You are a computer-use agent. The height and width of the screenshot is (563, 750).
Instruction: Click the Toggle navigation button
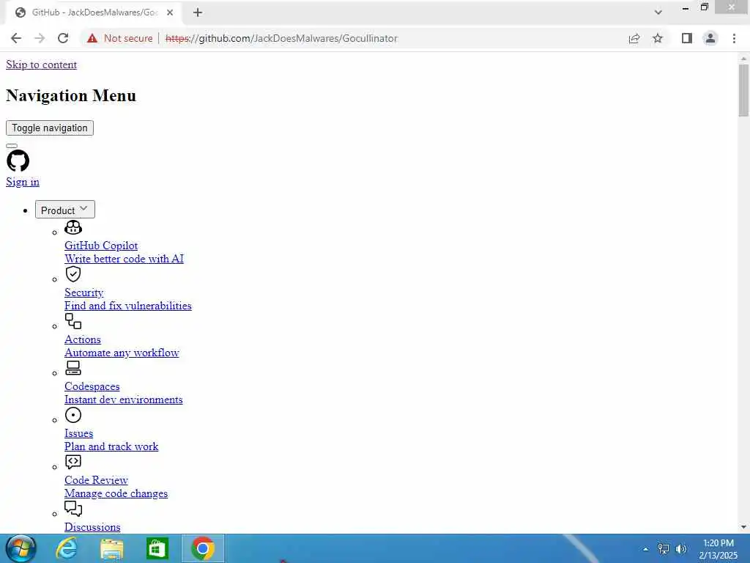[50, 128]
